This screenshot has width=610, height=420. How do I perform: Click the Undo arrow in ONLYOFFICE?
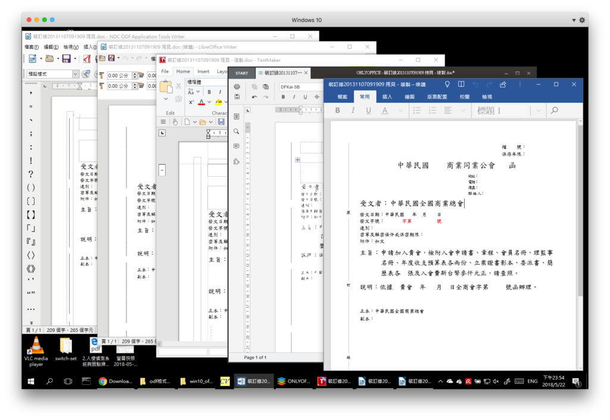[254, 97]
